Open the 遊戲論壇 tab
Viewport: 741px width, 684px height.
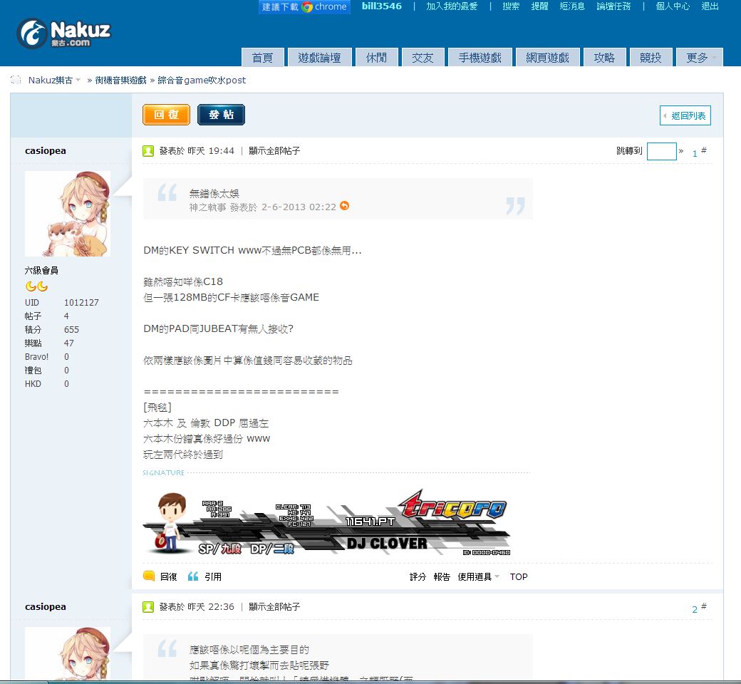click(319, 58)
